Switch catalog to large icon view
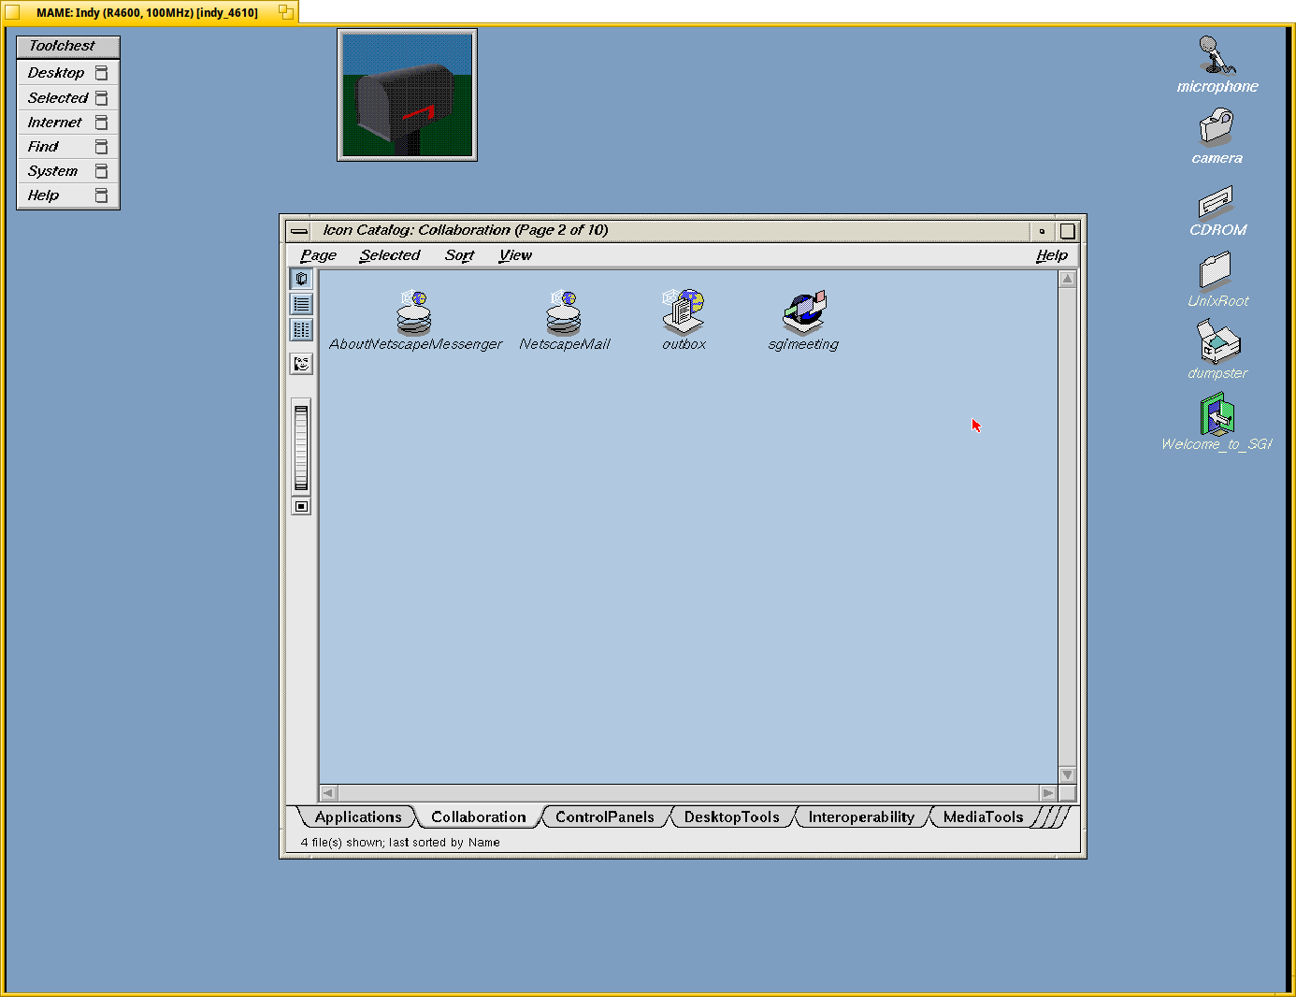Image resolution: width=1296 pixels, height=997 pixels. pyautogui.click(x=301, y=279)
